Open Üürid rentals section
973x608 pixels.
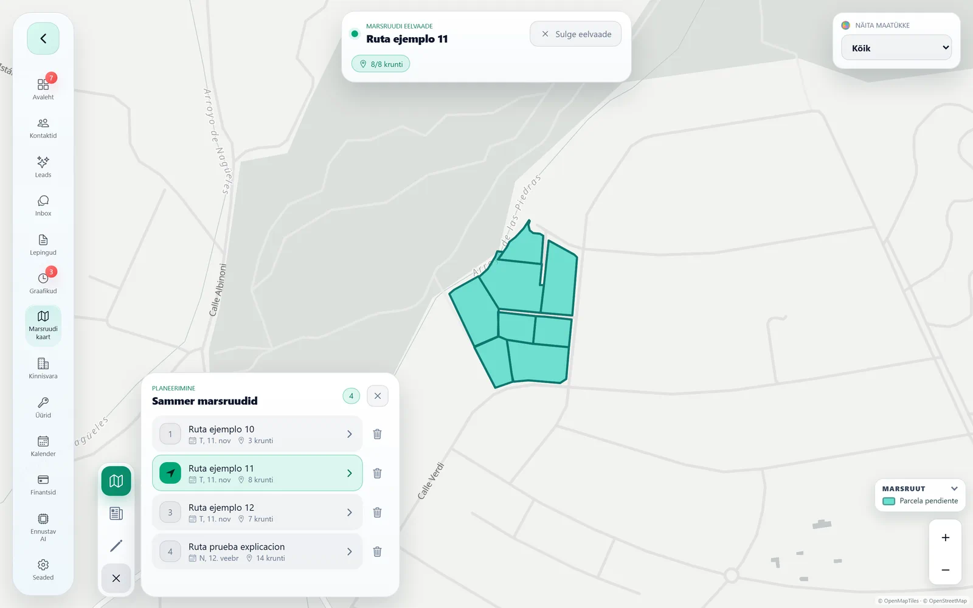[x=43, y=407]
